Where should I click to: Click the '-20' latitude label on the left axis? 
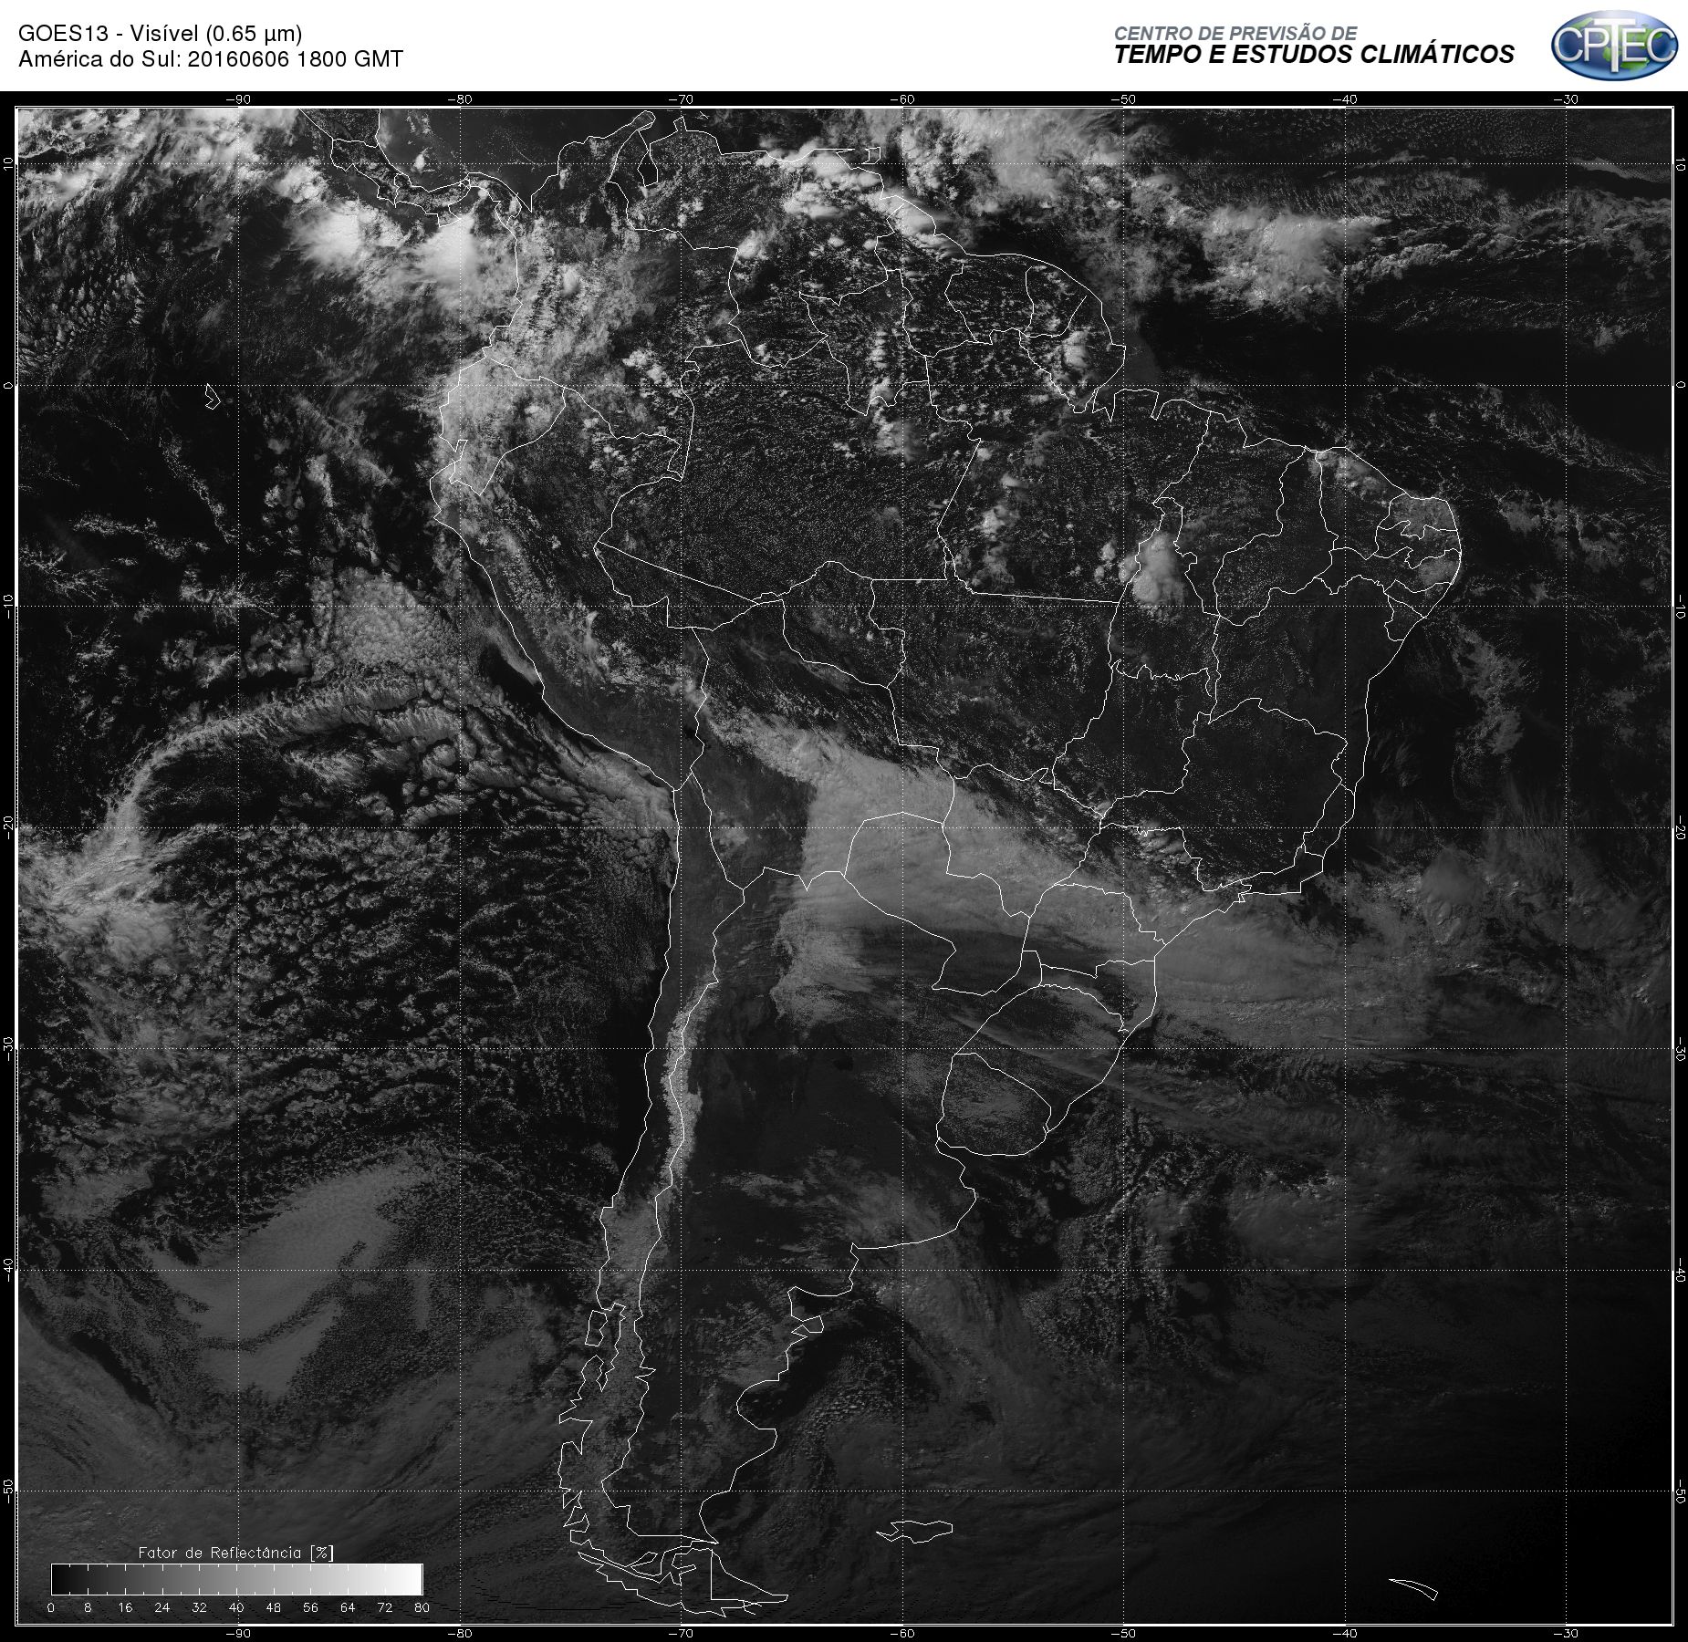8,827
